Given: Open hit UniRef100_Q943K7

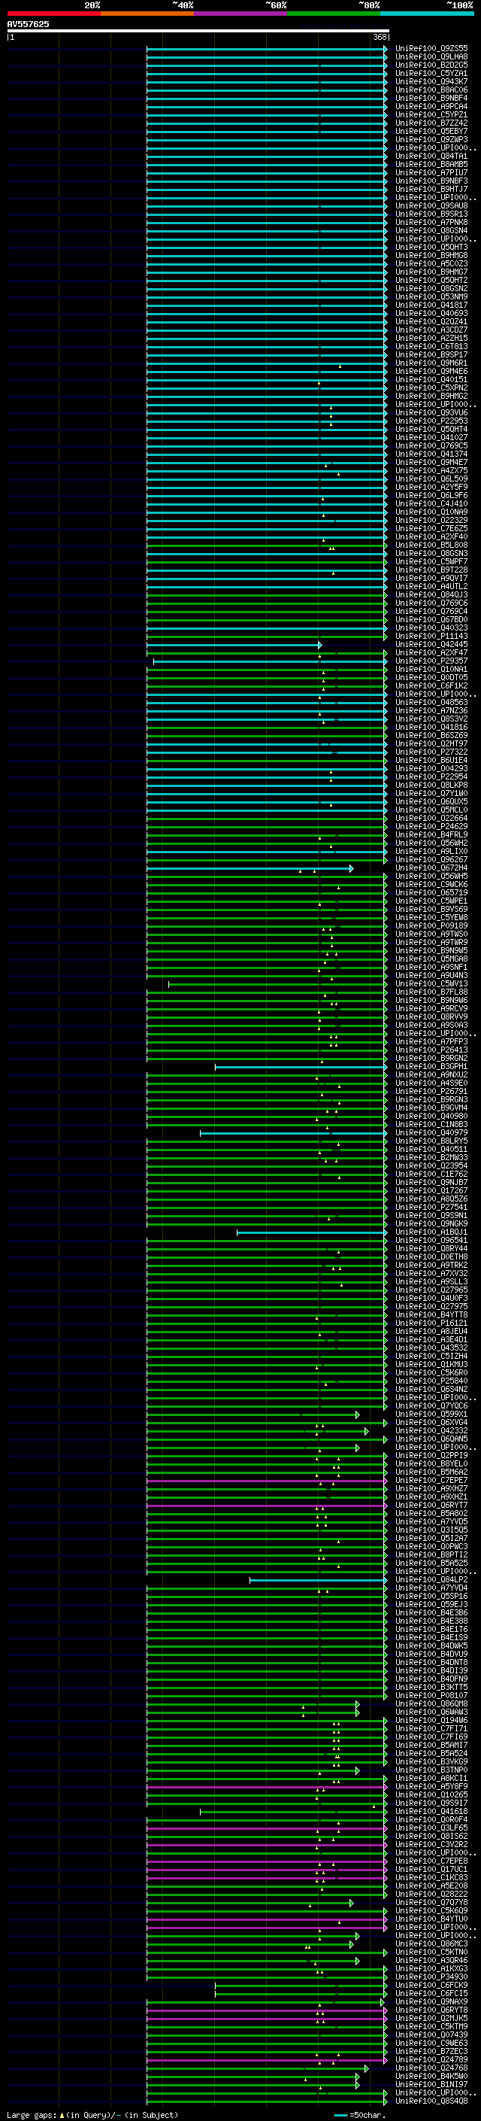Looking at the screenshot, I should pos(431,81).
